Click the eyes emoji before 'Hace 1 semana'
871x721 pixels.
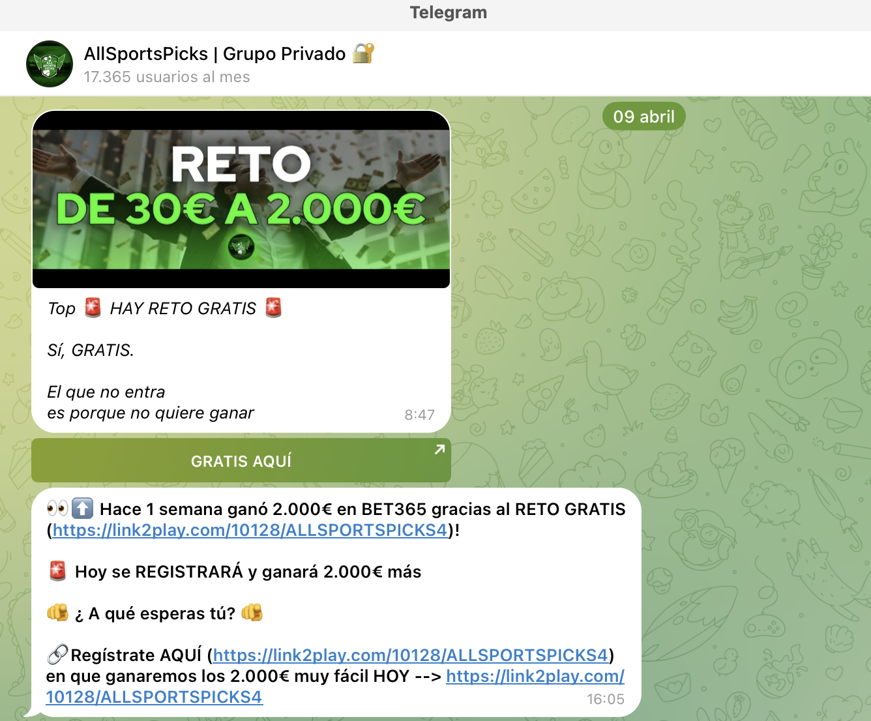point(57,508)
